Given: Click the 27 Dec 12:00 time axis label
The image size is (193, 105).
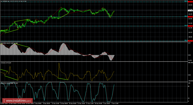Looking at the screenshot, I should pos(90,104).
